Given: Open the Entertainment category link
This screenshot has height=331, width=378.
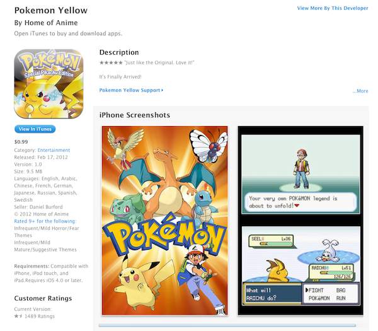Looking at the screenshot, I should click(x=54, y=150).
